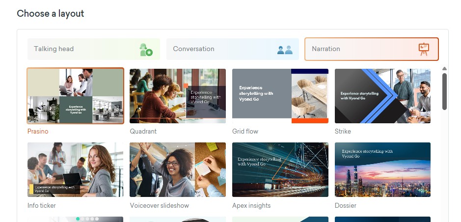Click the scrollbar up arrow

point(444,68)
